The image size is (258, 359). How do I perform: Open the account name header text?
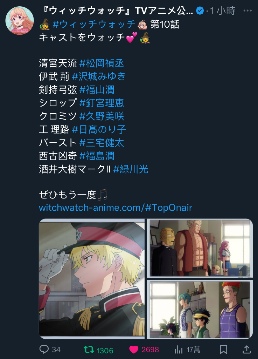coord(118,11)
